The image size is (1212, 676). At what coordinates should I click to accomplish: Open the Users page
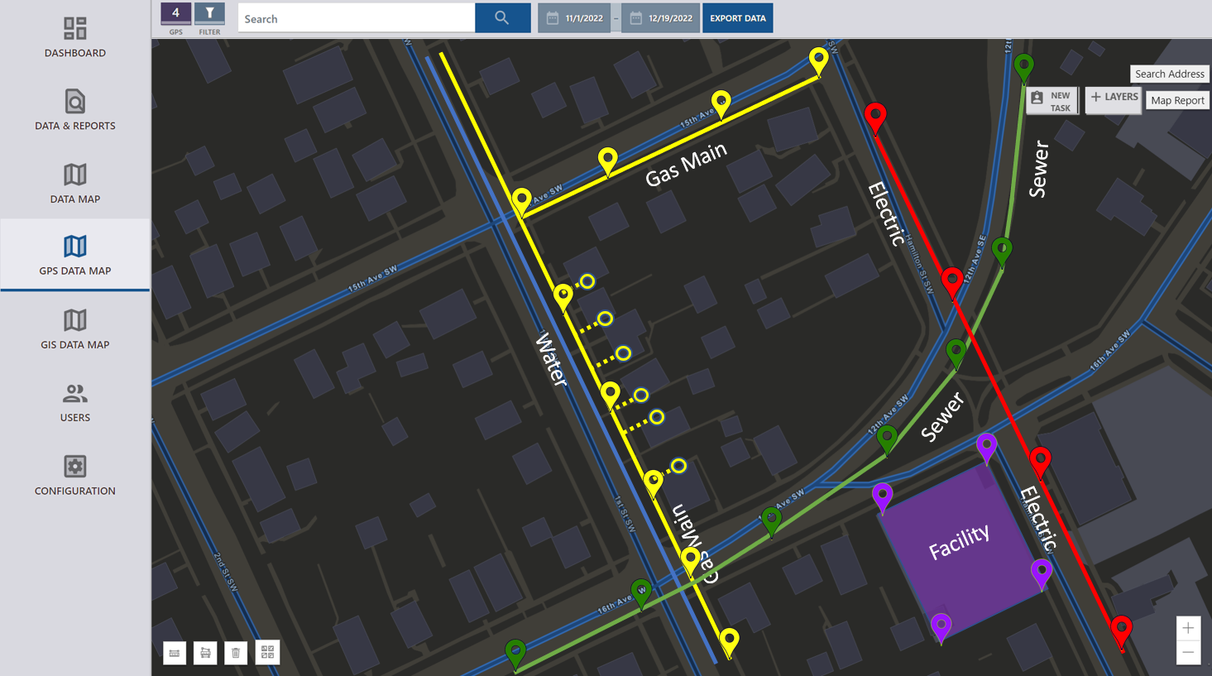(x=74, y=402)
